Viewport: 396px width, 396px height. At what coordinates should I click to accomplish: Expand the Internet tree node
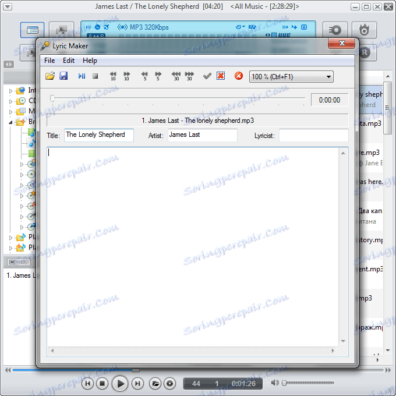10,91
